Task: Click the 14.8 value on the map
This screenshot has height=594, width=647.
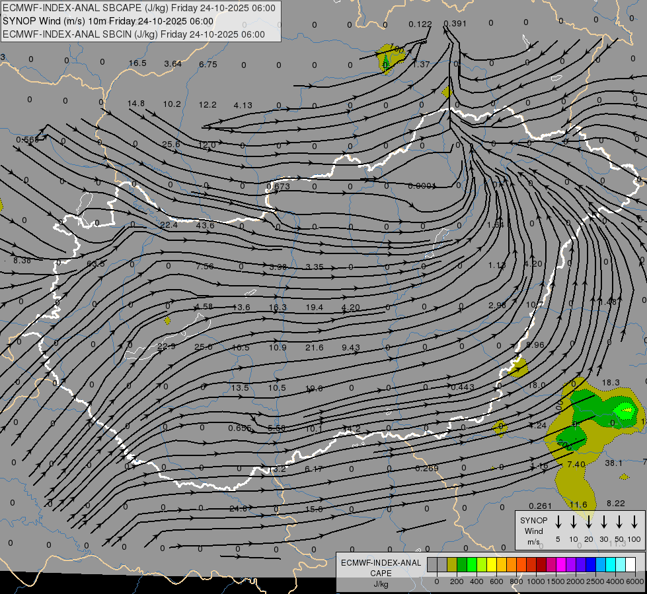Action: click(x=136, y=104)
